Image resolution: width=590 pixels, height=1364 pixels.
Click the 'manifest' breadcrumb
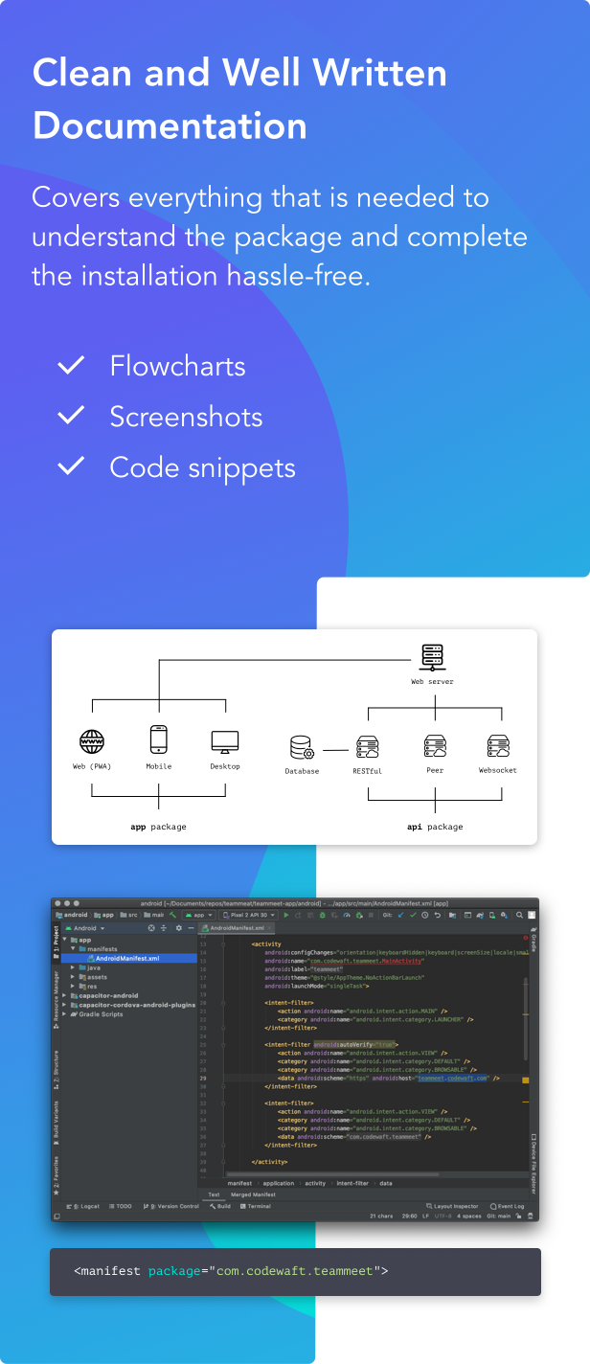tap(239, 1183)
